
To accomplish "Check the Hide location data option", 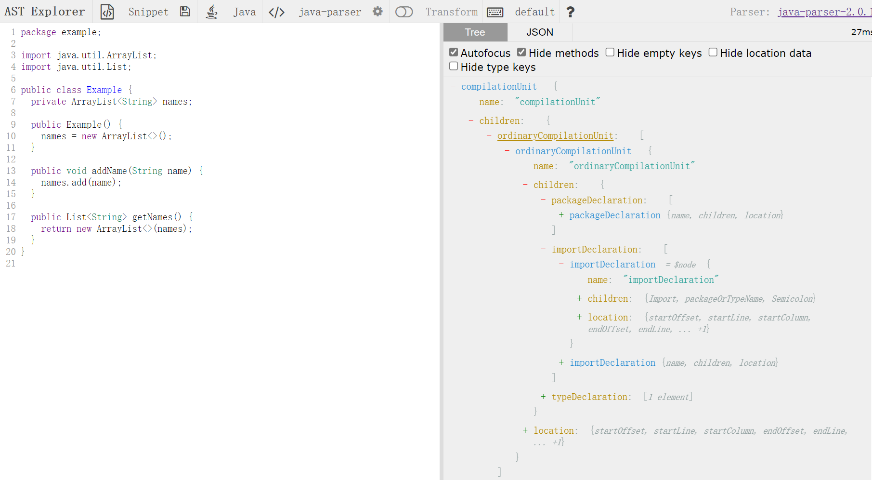I will click(x=713, y=53).
